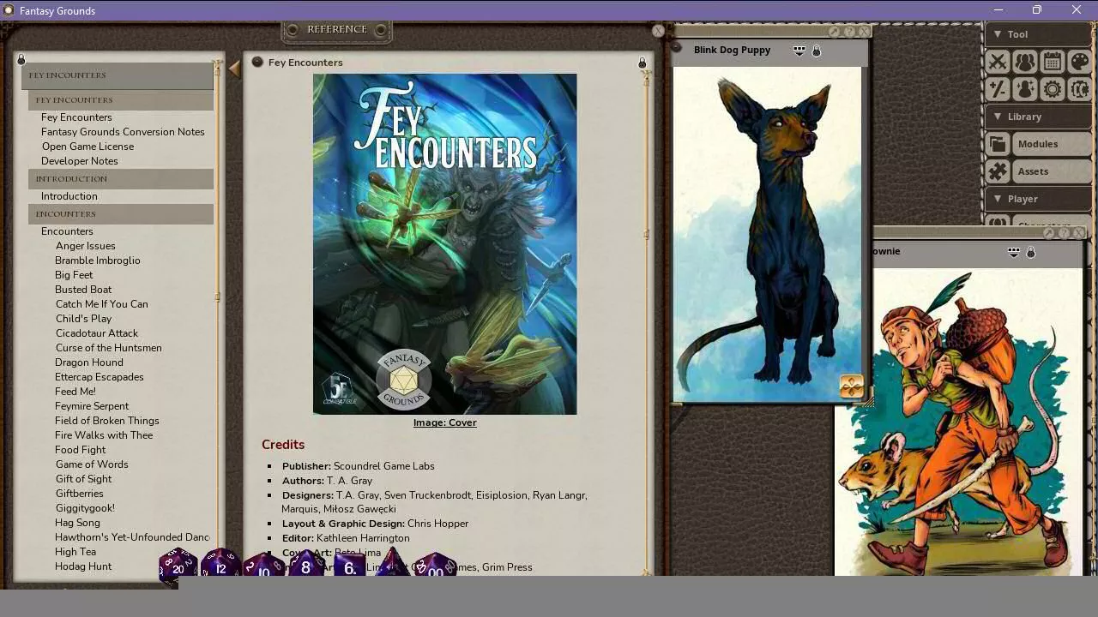
Task: Click Brownie window pop-out arrow icon
Action: pyautogui.click(x=1049, y=233)
